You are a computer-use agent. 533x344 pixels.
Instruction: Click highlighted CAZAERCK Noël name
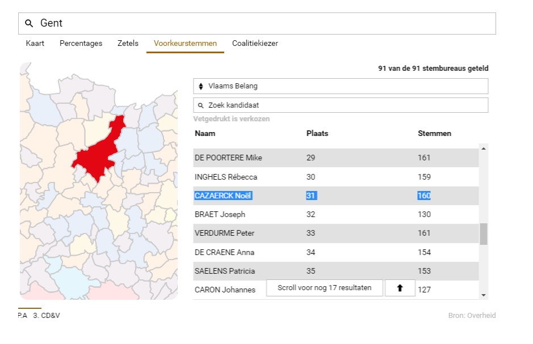tap(223, 196)
